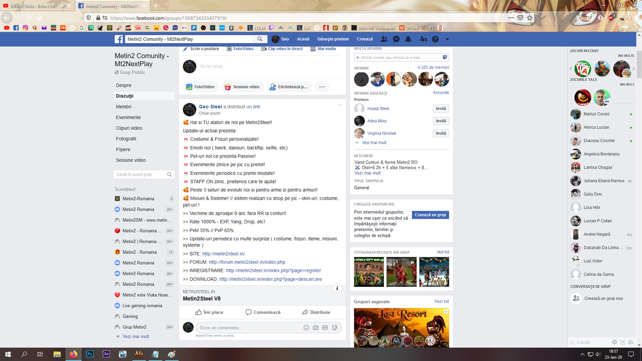Click the Facebook logo in the blue bar
Viewport: 642px width, 361px height.
pos(119,39)
